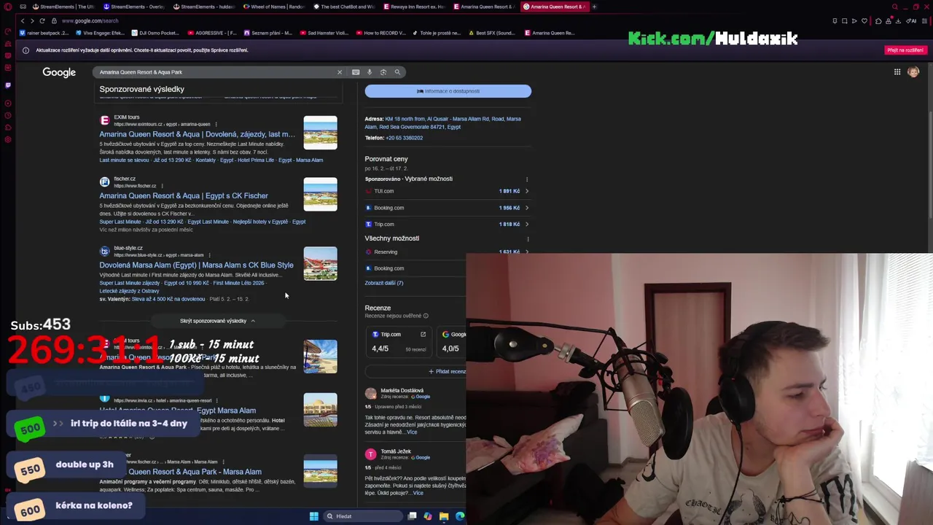Open Best SFX bookmark
The width and height of the screenshot is (933, 525).
click(x=492, y=33)
